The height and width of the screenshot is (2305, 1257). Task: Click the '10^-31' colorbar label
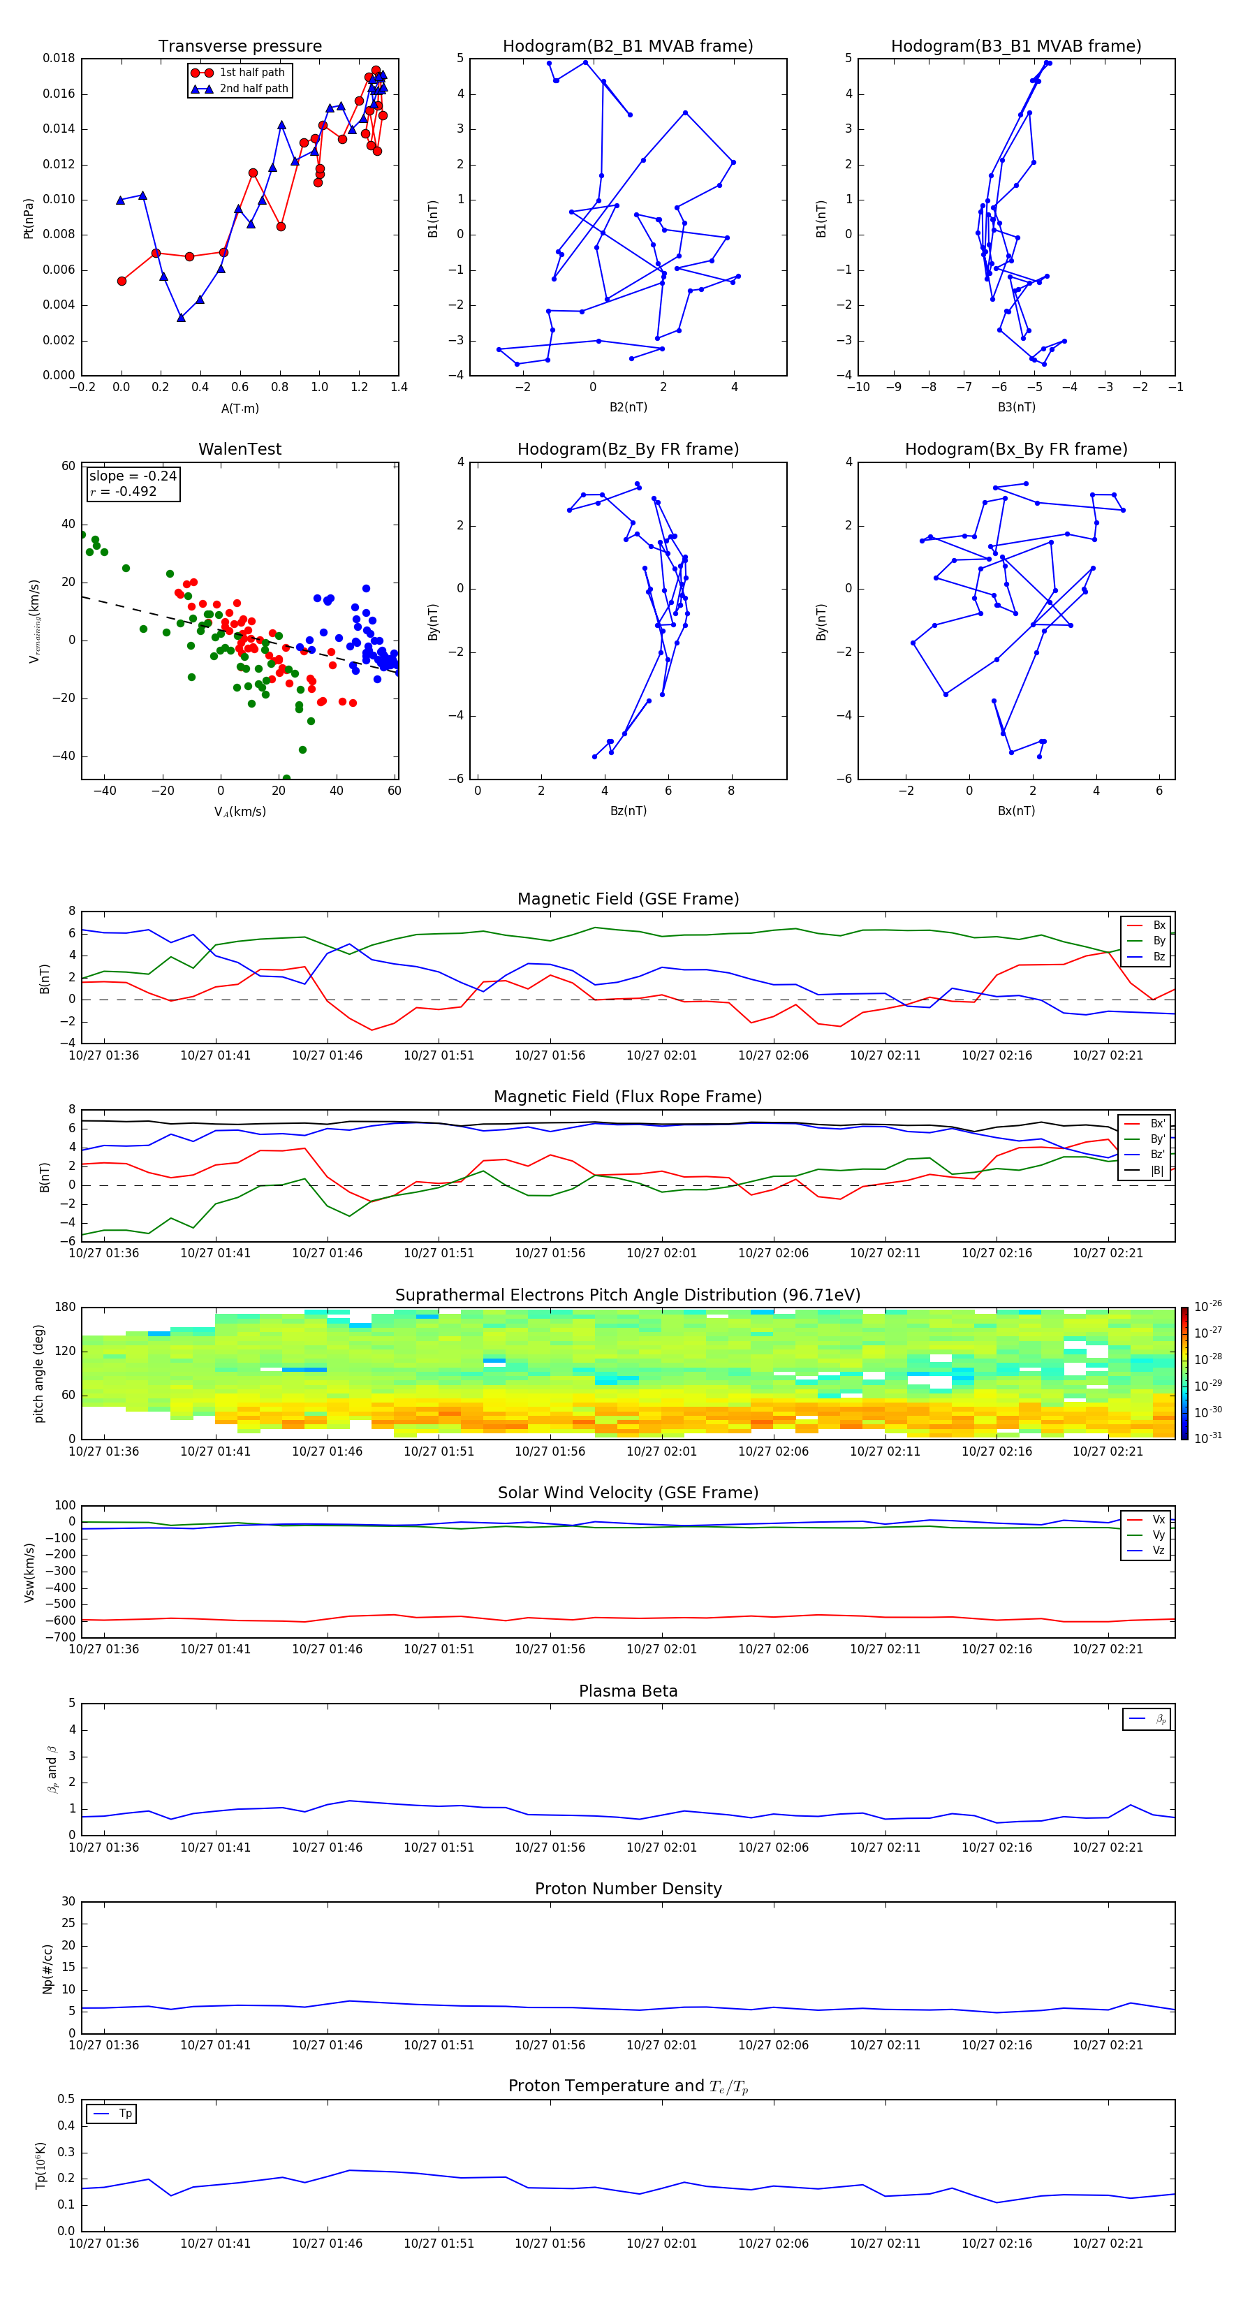1208,1438
